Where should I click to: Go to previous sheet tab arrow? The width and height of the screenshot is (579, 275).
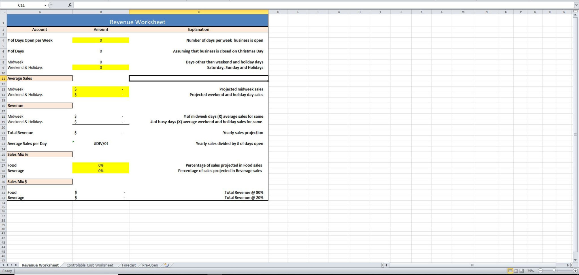(x=7, y=265)
